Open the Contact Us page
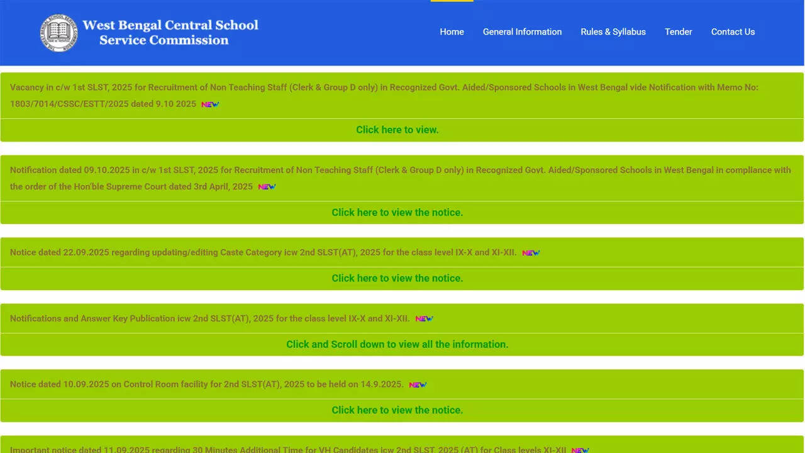Viewport: 805px width, 453px height. 733,32
